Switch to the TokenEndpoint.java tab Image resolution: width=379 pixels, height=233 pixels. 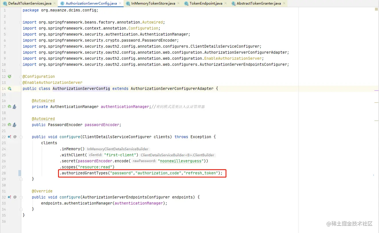(x=206, y=3)
